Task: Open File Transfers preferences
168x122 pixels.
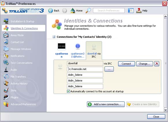Action: pos(18,77)
